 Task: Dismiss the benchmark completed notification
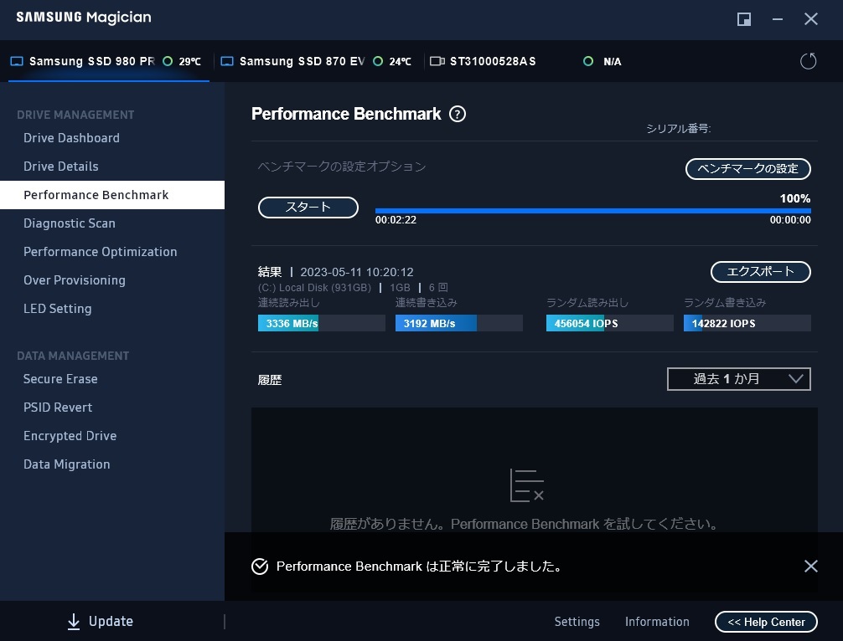(x=810, y=567)
